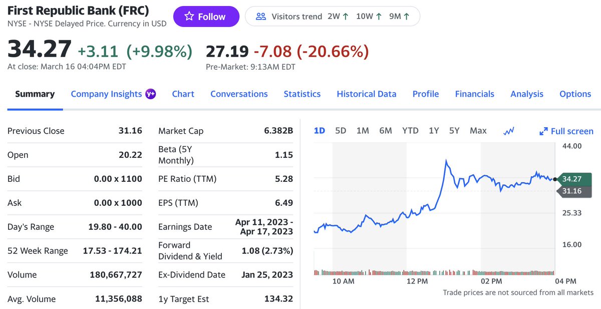
Task: Click the Visitors trend label
Action: (296, 17)
